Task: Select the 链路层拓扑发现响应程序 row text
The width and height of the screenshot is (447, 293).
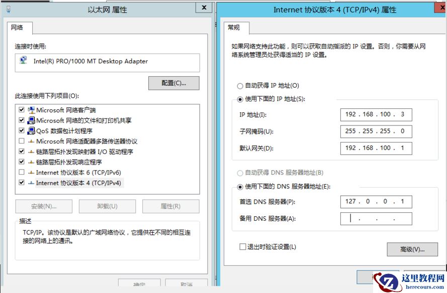Action: click(x=69, y=162)
